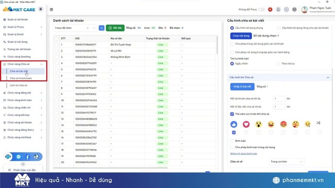335x188 pixels.
Task: Open the Facebook icon in sidebar
Action: [28, 157]
